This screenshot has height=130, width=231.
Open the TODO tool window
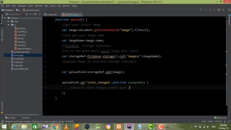pyautogui.click(x=10, y=118)
